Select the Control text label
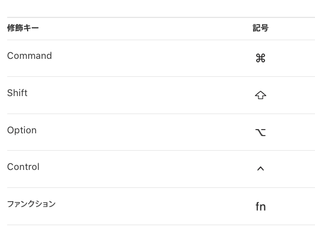Screen dimensions: 315x236 [x=23, y=167]
